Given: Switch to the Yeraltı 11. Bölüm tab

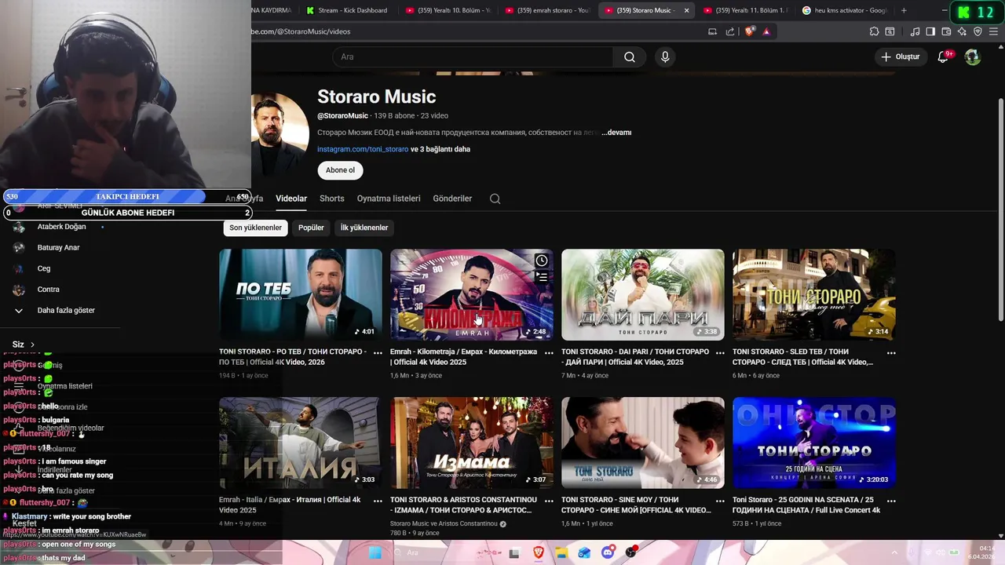Looking at the screenshot, I should (745, 10).
